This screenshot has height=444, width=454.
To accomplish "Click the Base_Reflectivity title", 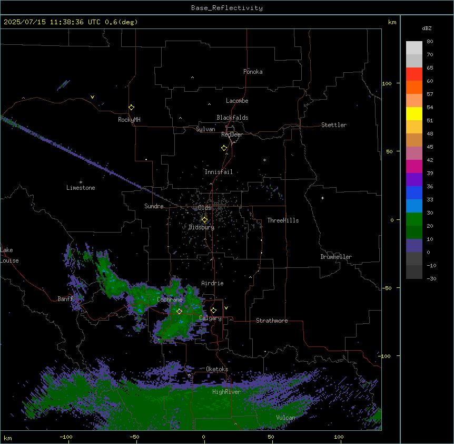I will pos(227,8).
